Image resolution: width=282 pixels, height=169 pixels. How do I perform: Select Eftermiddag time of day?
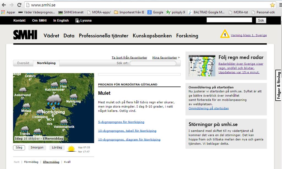pos(51,162)
